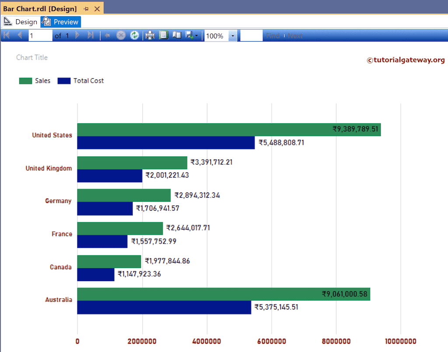Click the tutorialgateway.org link text
This screenshot has height=352, width=448.
click(x=406, y=60)
